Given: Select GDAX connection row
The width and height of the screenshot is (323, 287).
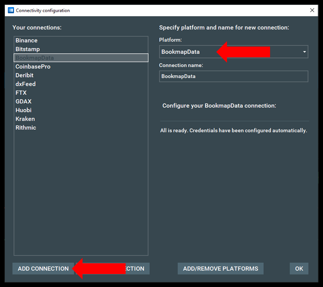Looking at the screenshot, I should click(x=81, y=101).
